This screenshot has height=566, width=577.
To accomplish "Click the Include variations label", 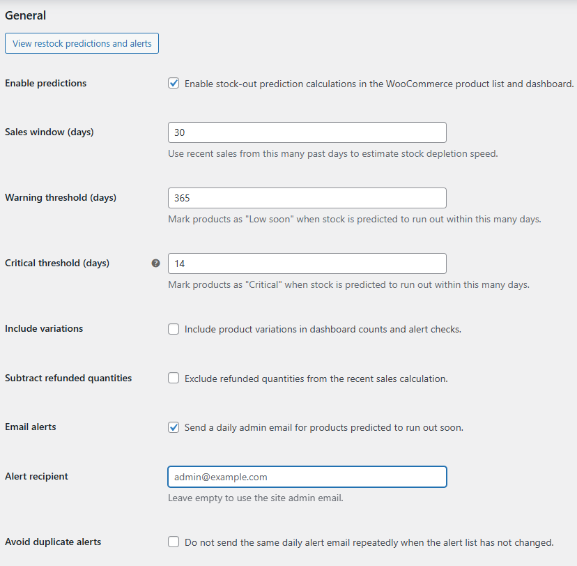I will click(43, 328).
